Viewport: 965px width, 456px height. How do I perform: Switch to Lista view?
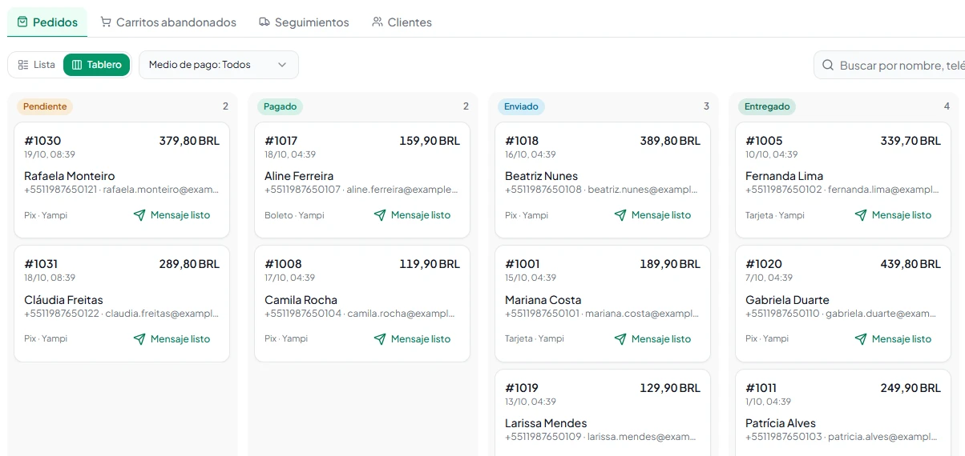37,65
